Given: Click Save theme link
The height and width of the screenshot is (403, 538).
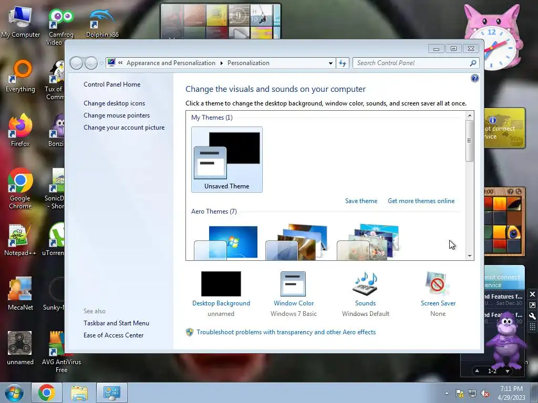Looking at the screenshot, I should pos(361,201).
